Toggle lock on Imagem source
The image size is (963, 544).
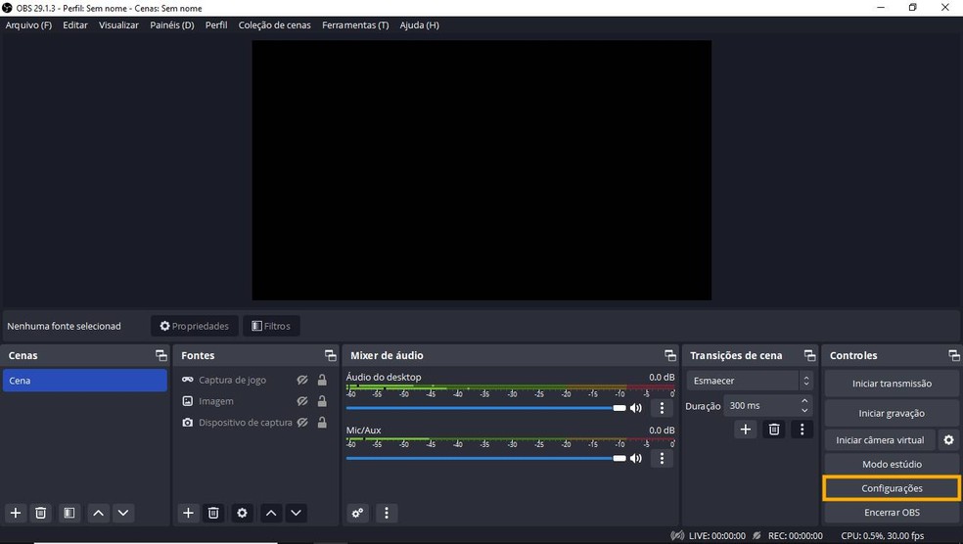[322, 401]
